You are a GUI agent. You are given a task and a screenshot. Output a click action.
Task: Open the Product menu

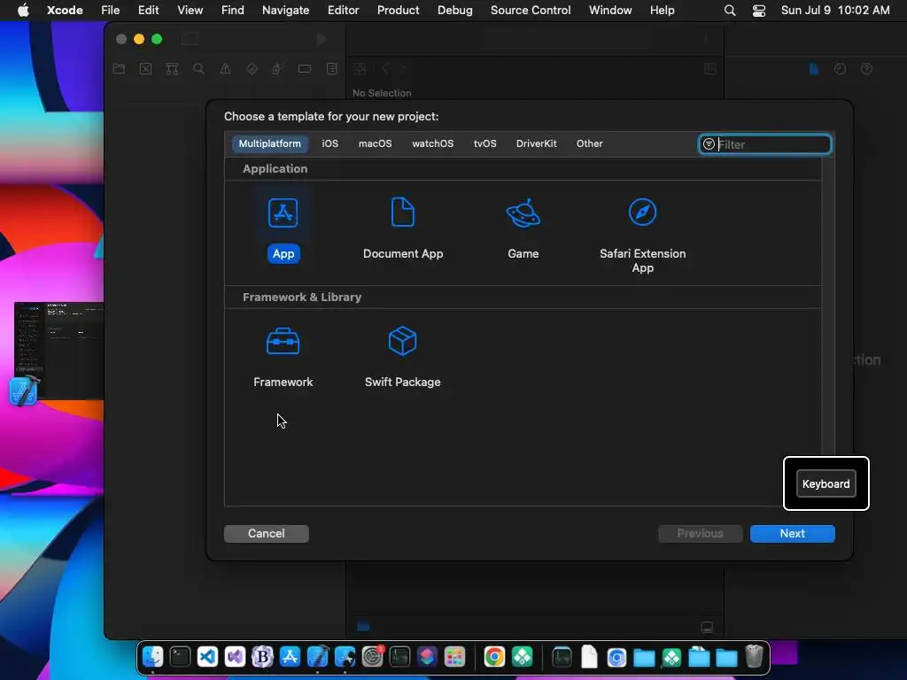[x=398, y=11]
